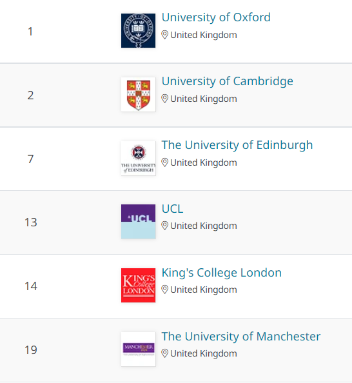Open the UCL university link
Image resolution: width=352 pixels, height=383 pixels.
click(172, 209)
